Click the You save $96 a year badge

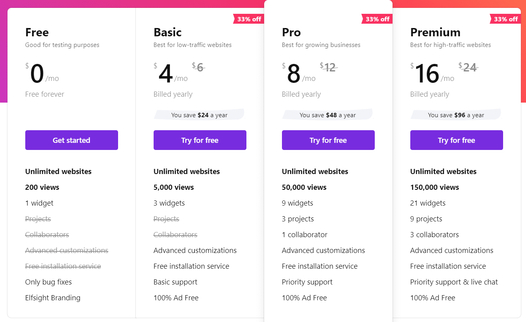pos(456,115)
